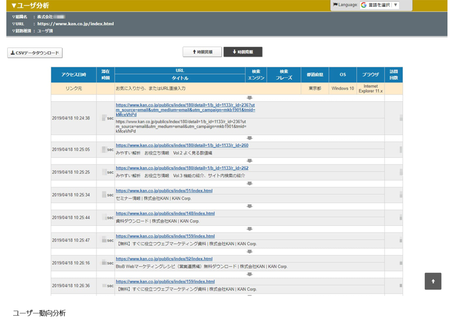Click the URL column header
The height and width of the screenshot is (322, 452).
pos(180,70)
